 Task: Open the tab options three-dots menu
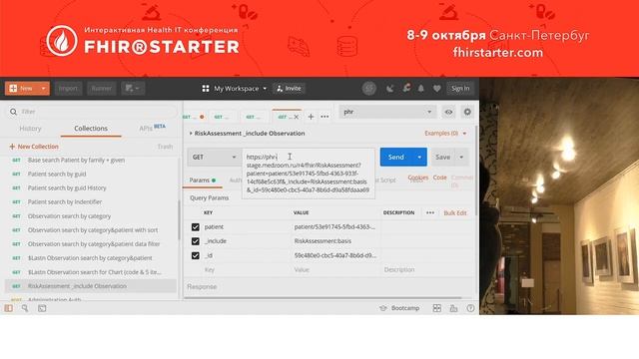[x=324, y=117]
